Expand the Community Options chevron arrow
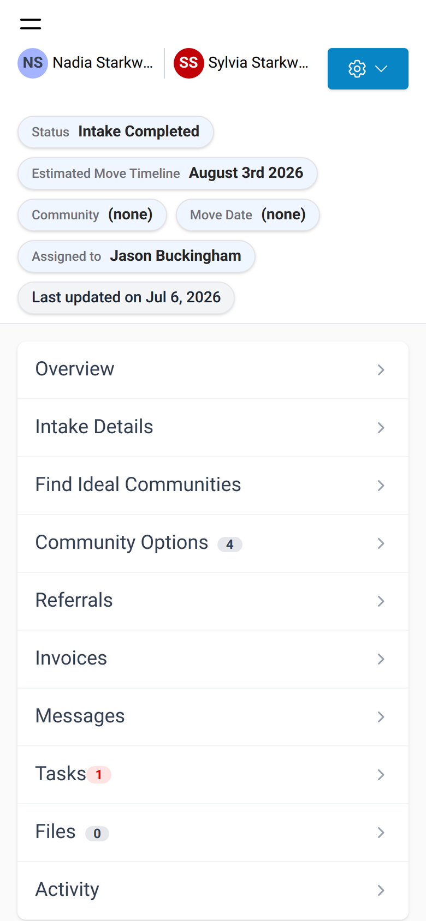The image size is (426, 921). tap(381, 543)
